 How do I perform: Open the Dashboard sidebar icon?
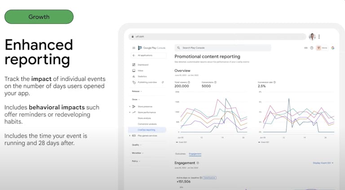tap(134, 65)
